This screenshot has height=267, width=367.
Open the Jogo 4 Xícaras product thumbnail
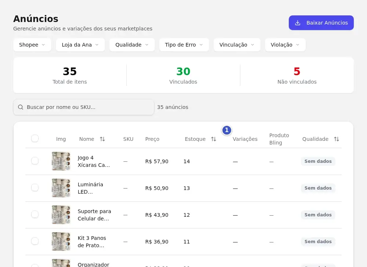61,161
